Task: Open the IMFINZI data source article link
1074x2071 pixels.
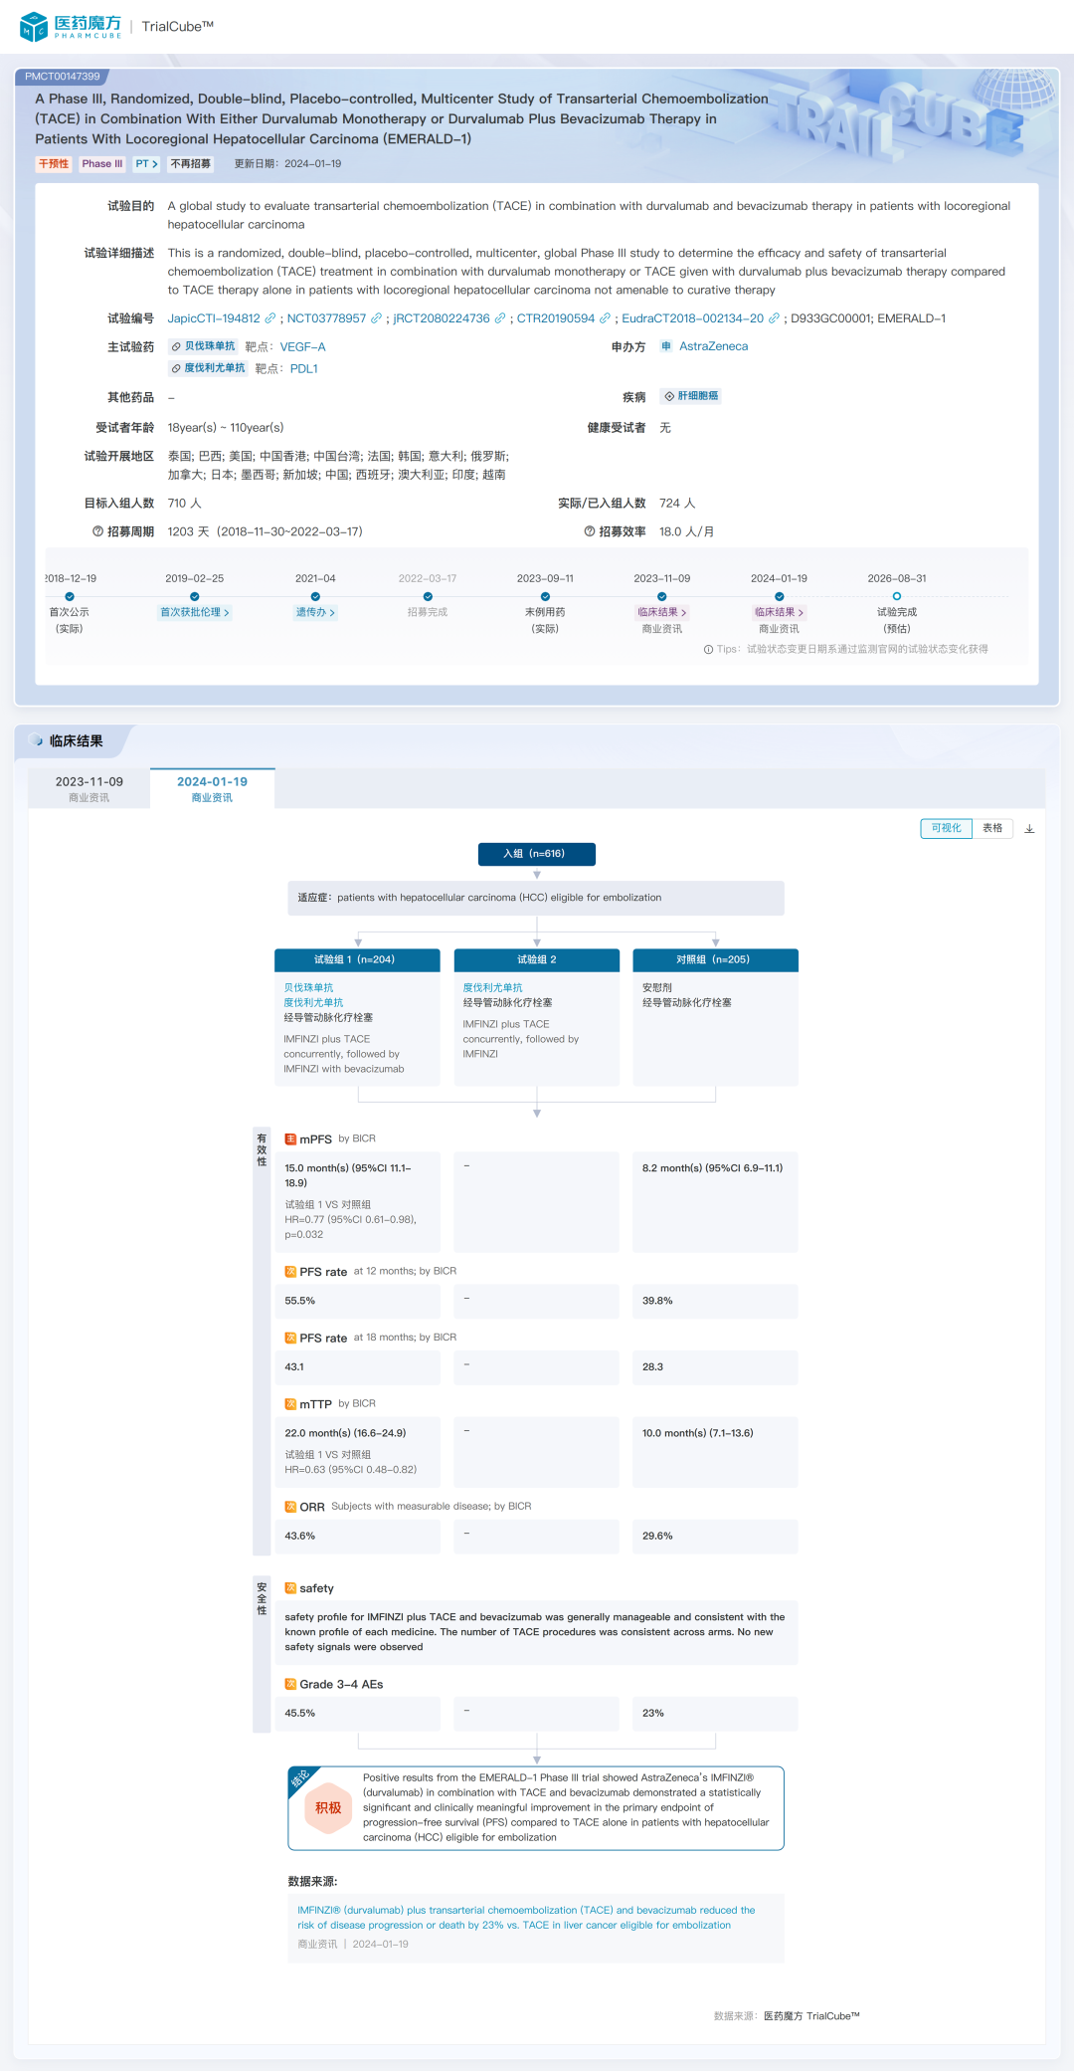Action: (525, 1917)
